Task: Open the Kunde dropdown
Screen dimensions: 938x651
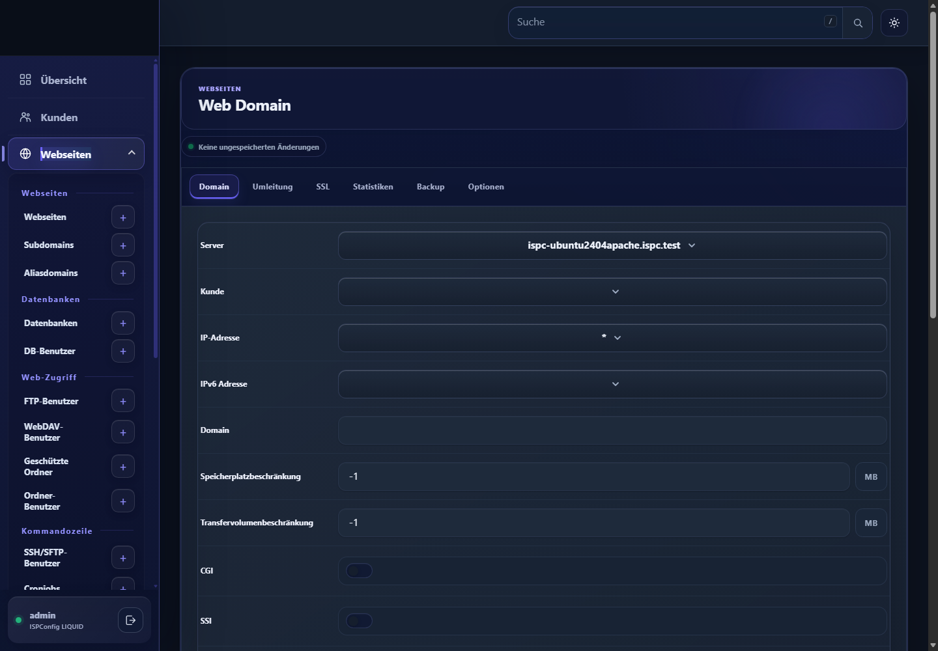Action: tap(612, 292)
